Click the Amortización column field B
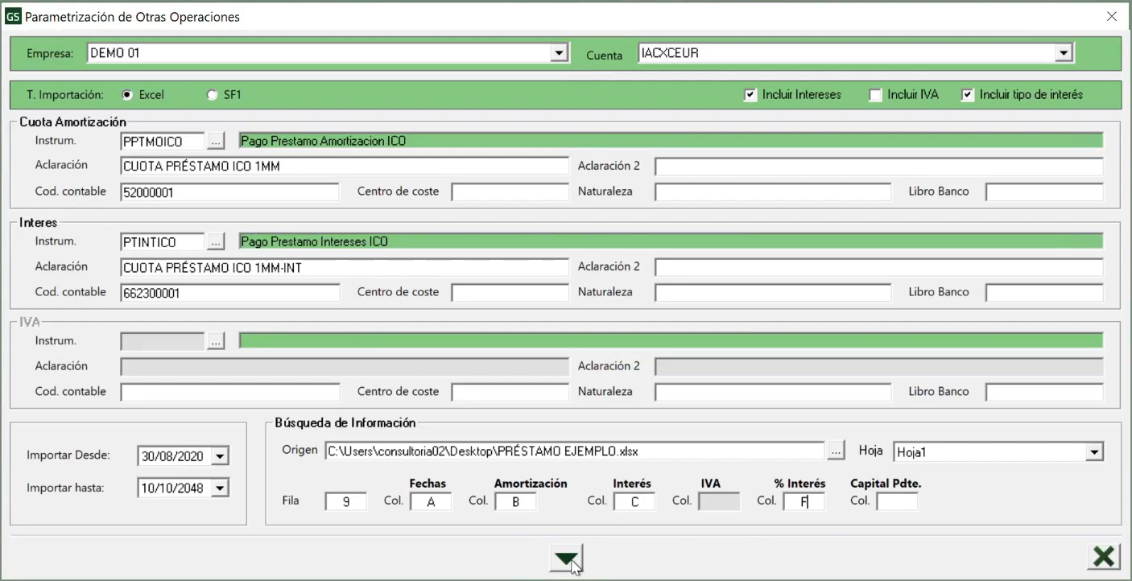 (515, 501)
